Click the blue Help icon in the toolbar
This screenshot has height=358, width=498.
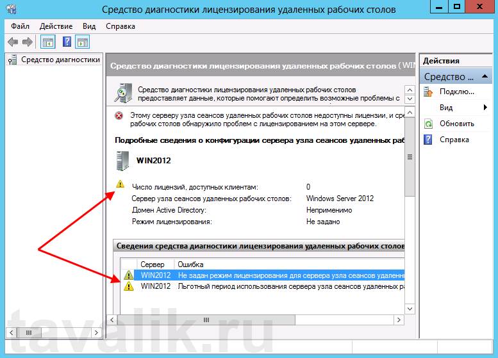click(67, 42)
